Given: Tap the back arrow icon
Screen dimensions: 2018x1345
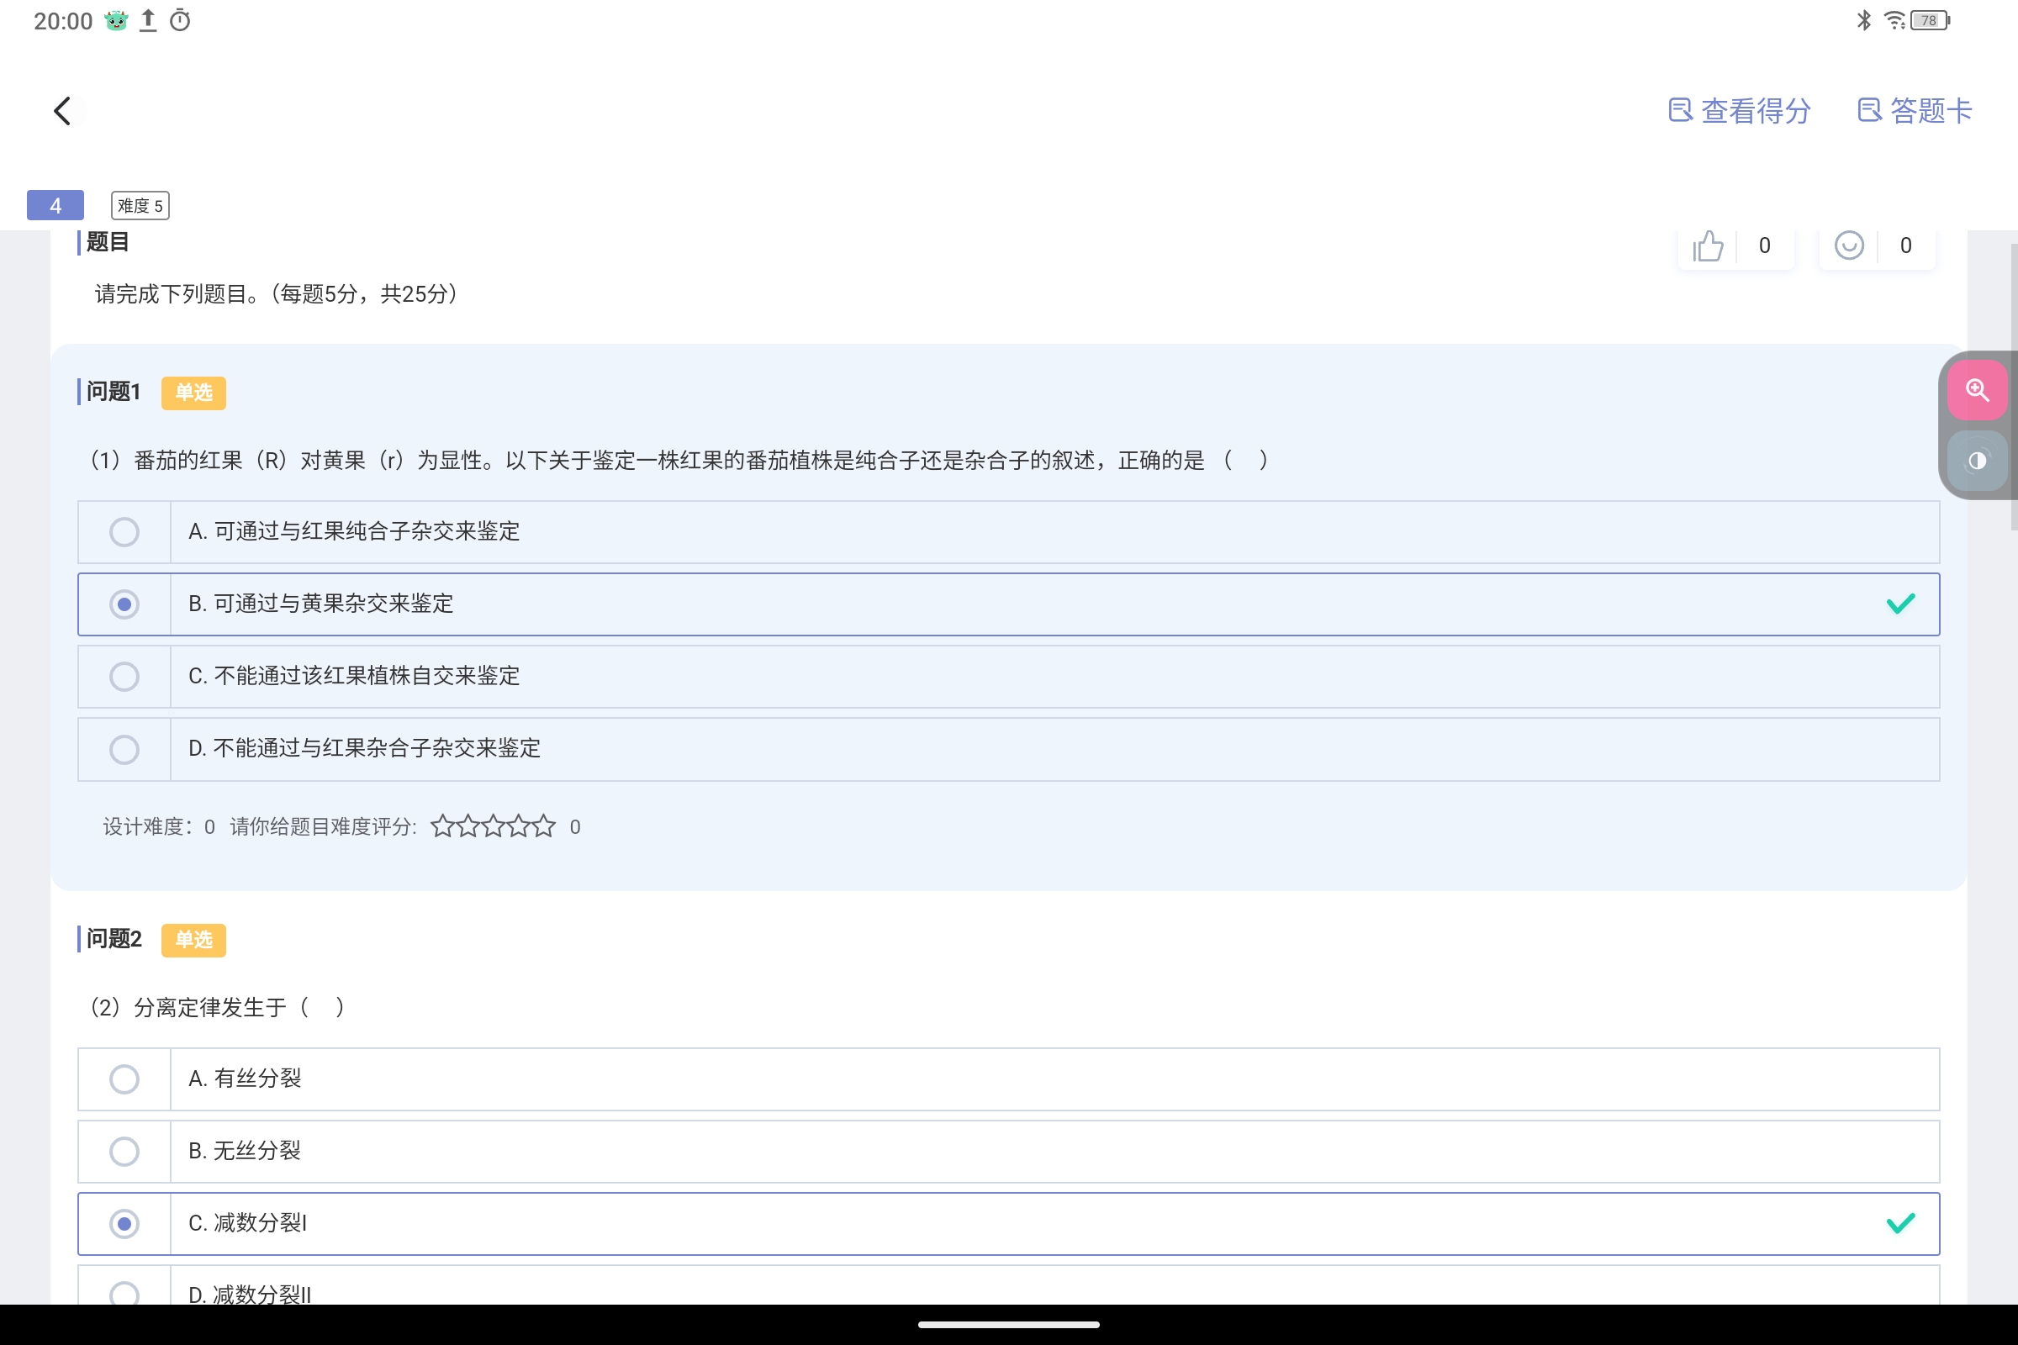Looking at the screenshot, I should coord(61,111).
